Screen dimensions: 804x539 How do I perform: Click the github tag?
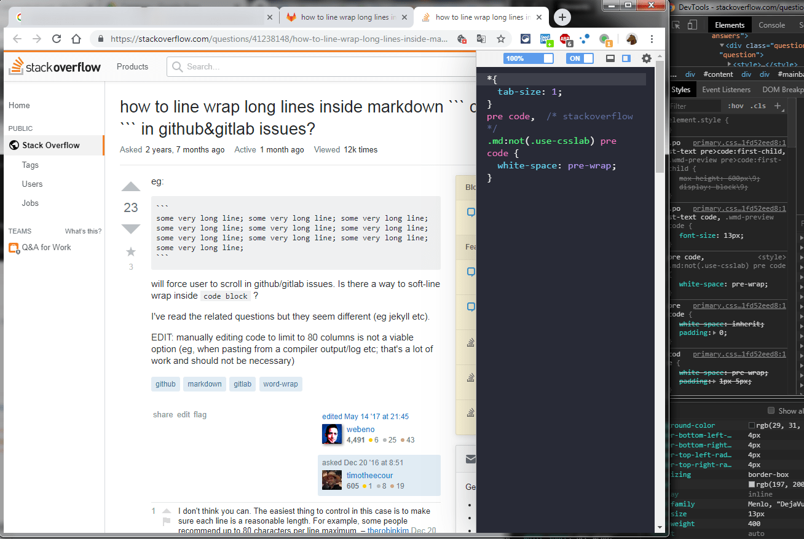click(x=165, y=384)
